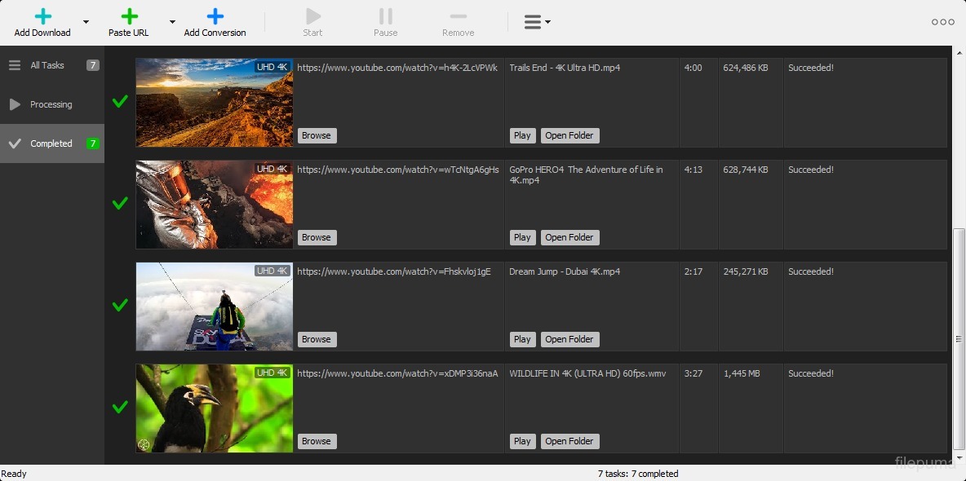
Task: Click green checkmark beside Trails End video
Action: pos(120,101)
